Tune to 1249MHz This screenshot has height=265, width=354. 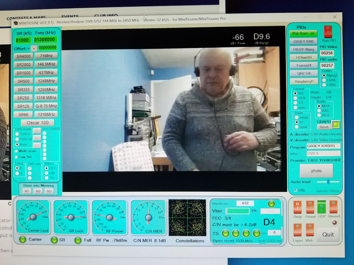[x=46, y=81]
